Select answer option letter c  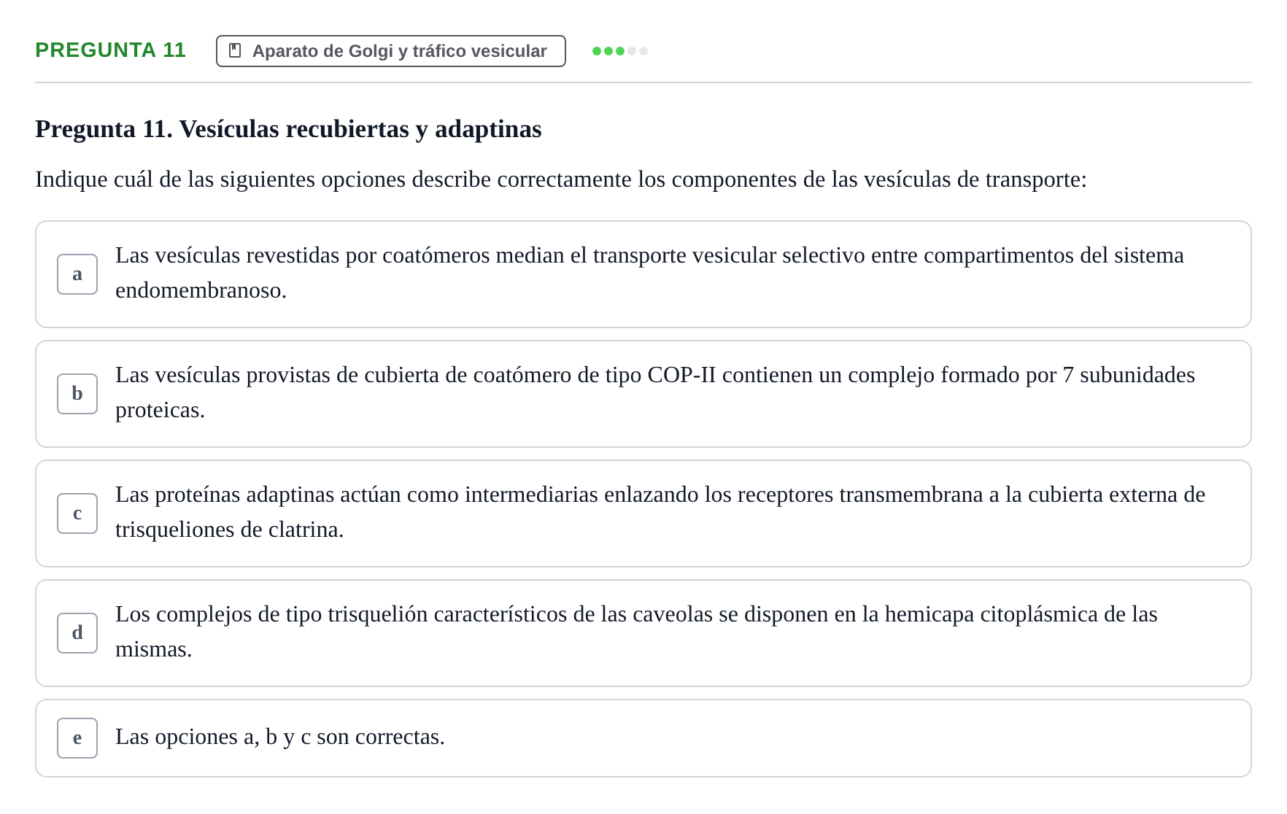(77, 513)
